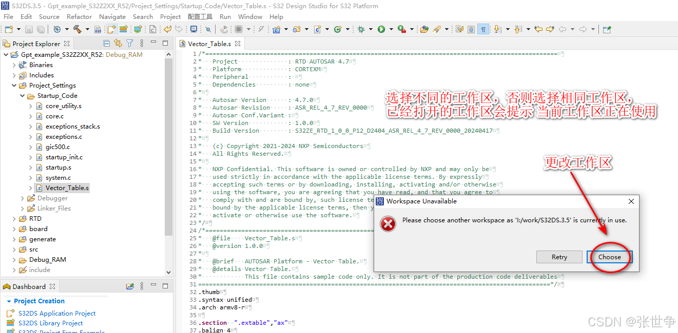The width and height of the screenshot is (678, 333).
Task: Collapse the Project Creation section
Action: tap(9, 301)
